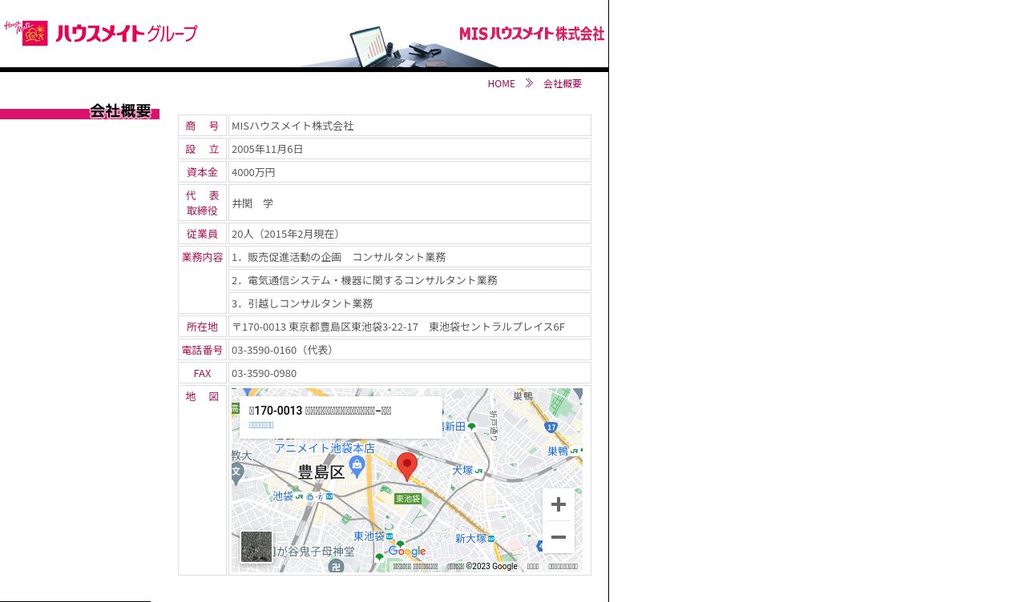Click the 設立 row label
Viewport: 1029px width, 602px height.
[x=202, y=149]
